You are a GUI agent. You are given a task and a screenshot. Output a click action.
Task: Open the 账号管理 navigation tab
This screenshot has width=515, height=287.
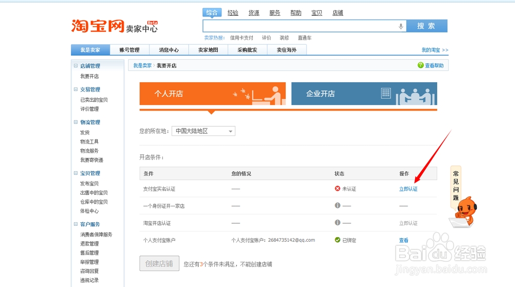pos(129,50)
